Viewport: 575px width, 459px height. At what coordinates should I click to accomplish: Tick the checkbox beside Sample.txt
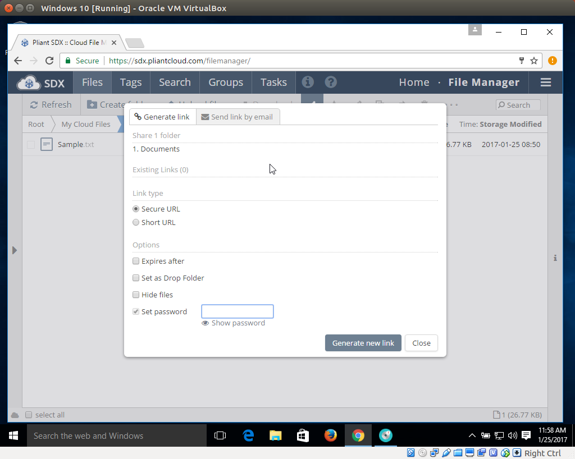click(31, 145)
